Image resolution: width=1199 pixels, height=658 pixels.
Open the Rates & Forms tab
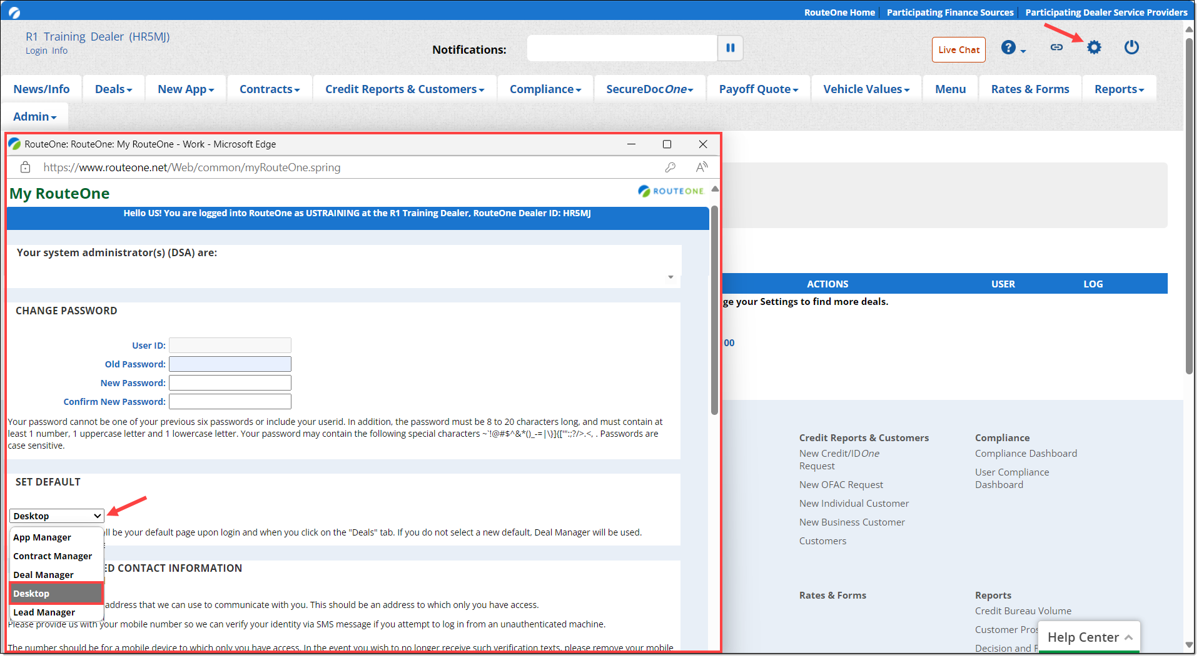[x=1030, y=89]
